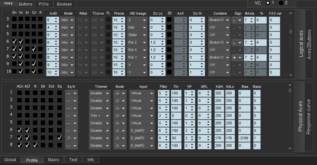Increase Dz Lo value for axis 6

click(x=162, y=41)
